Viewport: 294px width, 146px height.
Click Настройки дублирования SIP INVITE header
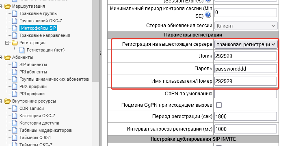[193, 139]
